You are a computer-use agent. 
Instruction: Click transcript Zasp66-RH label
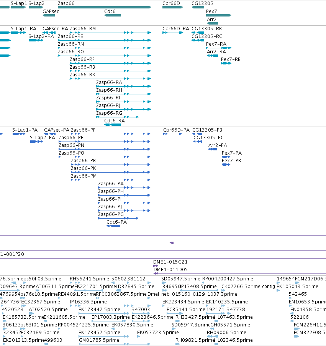coord(109,90)
